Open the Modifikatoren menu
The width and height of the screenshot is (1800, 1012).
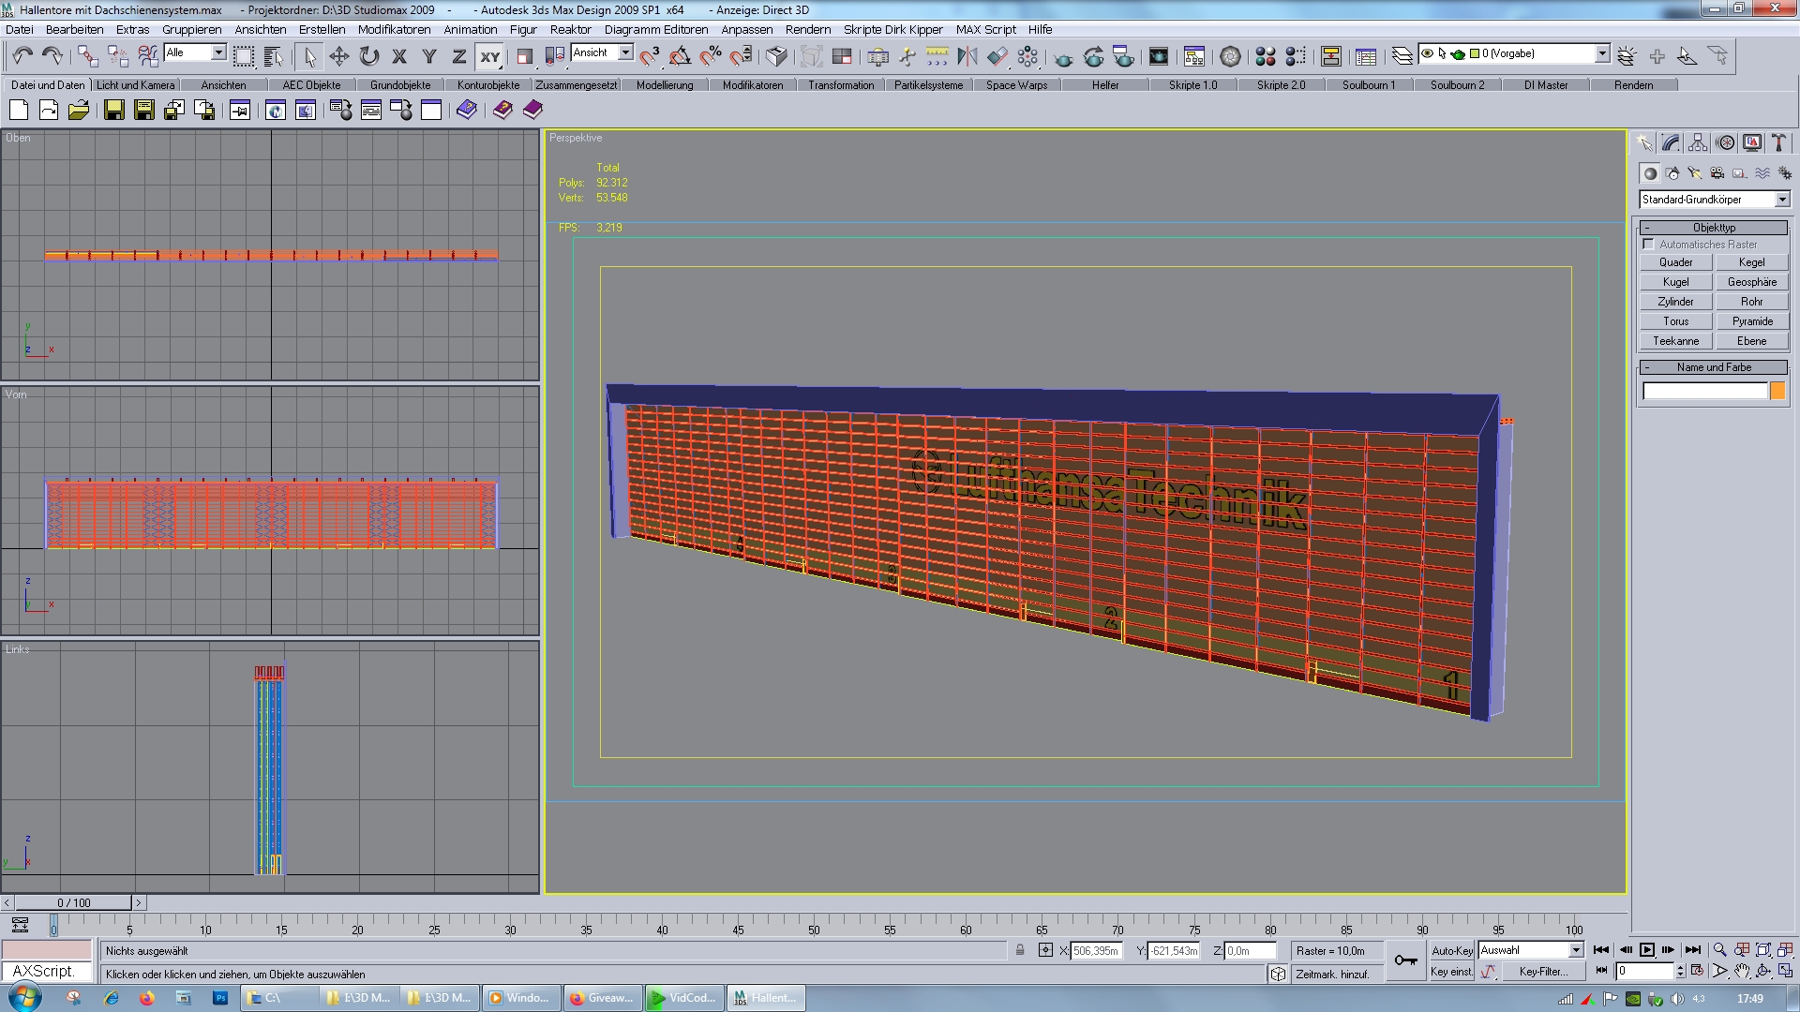(x=394, y=29)
